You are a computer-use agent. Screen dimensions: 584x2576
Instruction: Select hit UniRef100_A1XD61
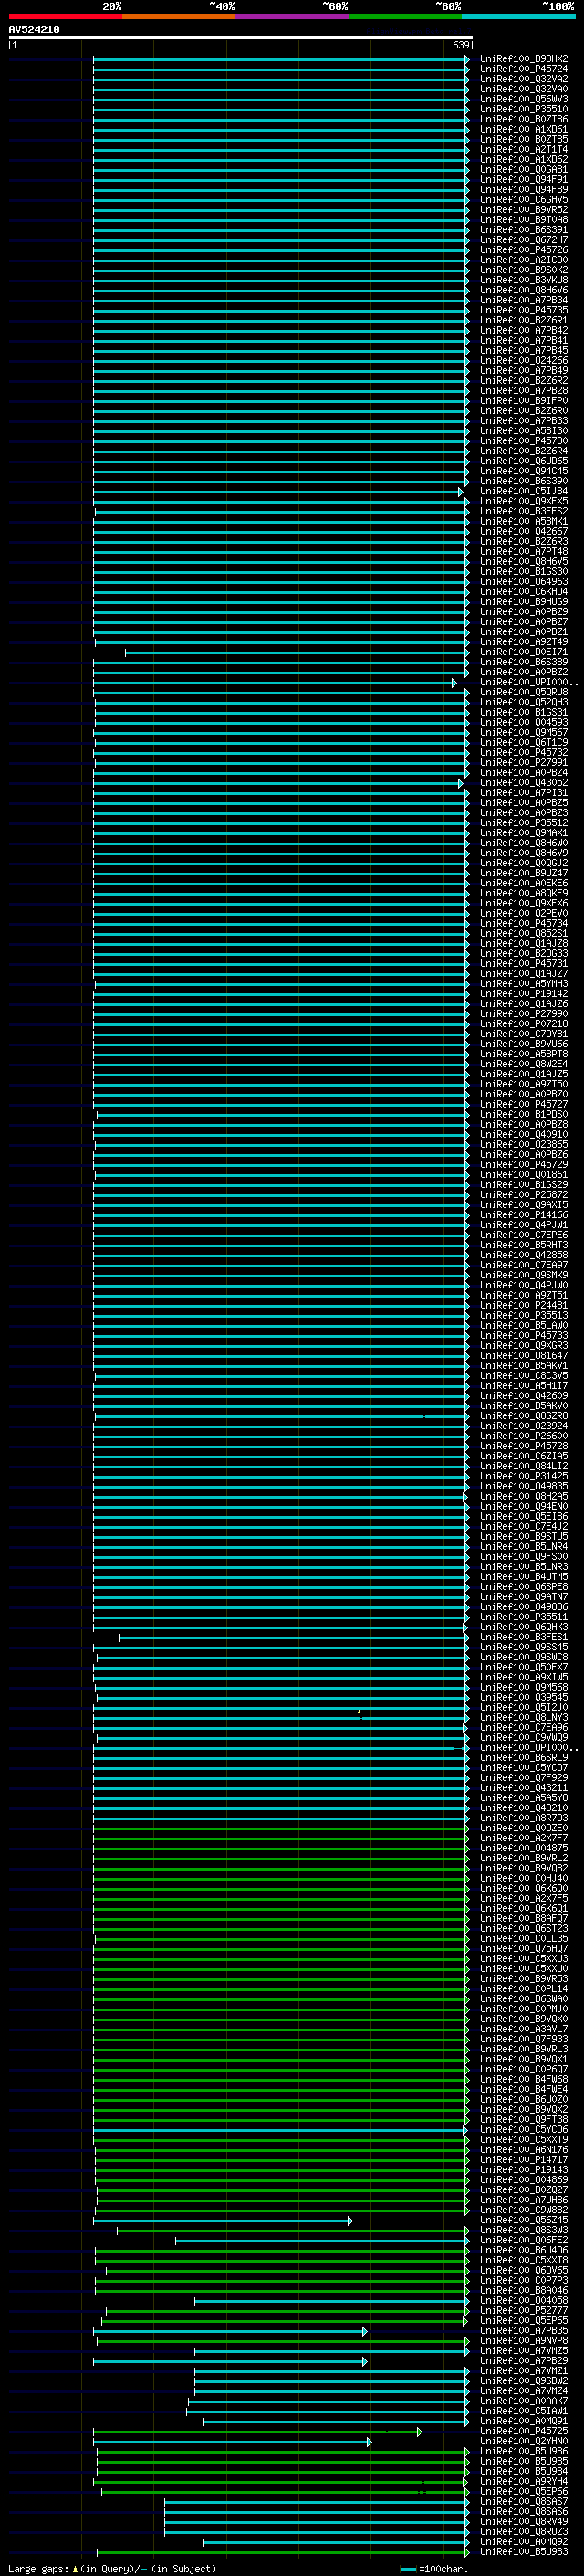tap(523, 129)
